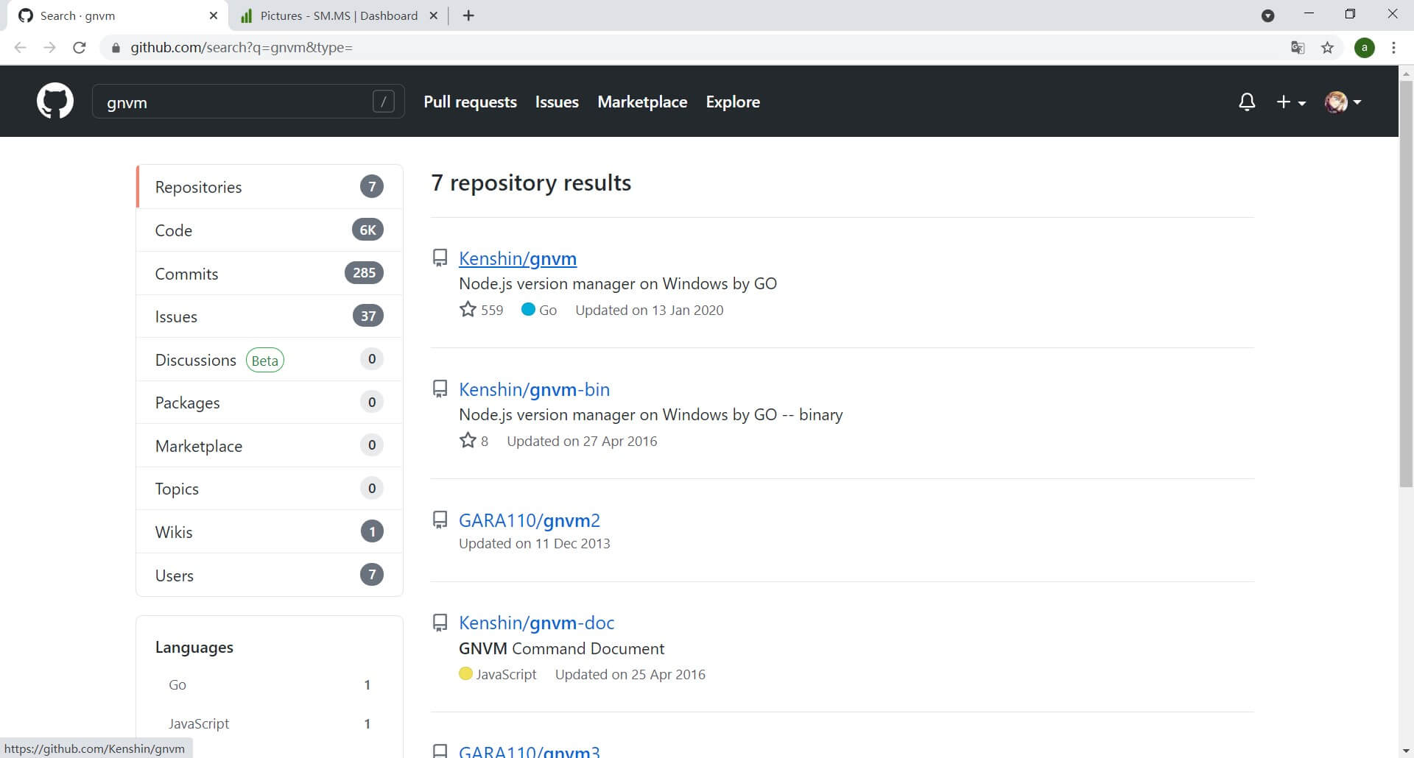Click the Languages heading in the sidebar
This screenshot has height=758, width=1414.
194,647
